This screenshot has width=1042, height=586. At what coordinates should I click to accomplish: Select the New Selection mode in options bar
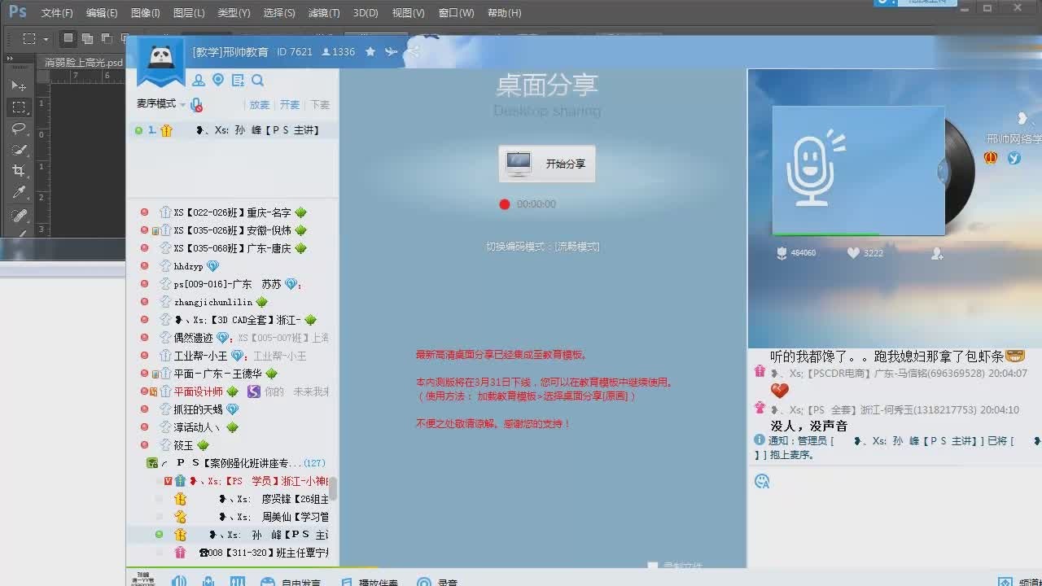pyautogui.click(x=68, y=38)
